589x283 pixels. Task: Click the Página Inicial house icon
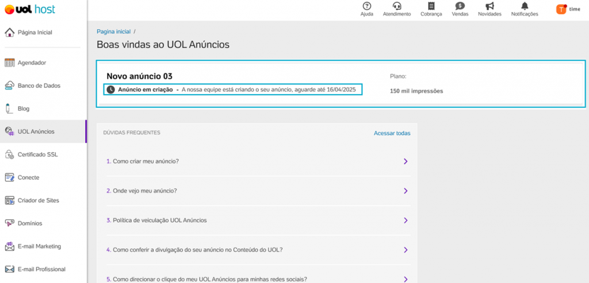9,33
